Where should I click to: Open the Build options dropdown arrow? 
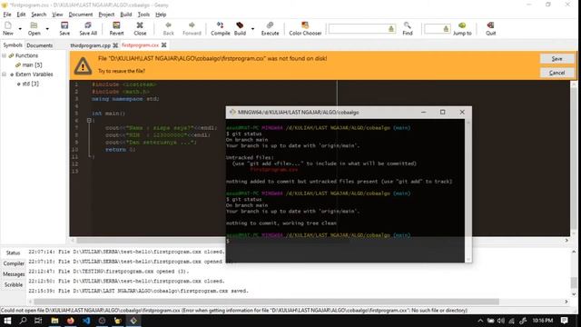(x=252, y=28)
